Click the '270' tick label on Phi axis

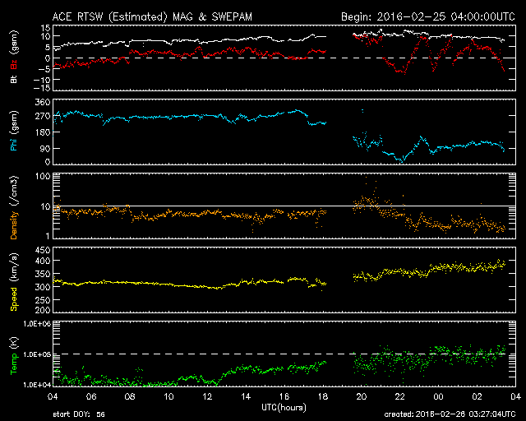pos(43,116)
